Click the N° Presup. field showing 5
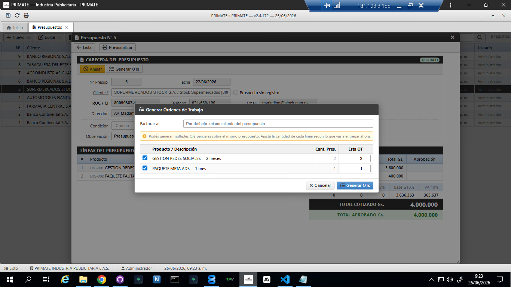Image resolution: width=511 pixels, height=287 pixels. coord(126,82)
